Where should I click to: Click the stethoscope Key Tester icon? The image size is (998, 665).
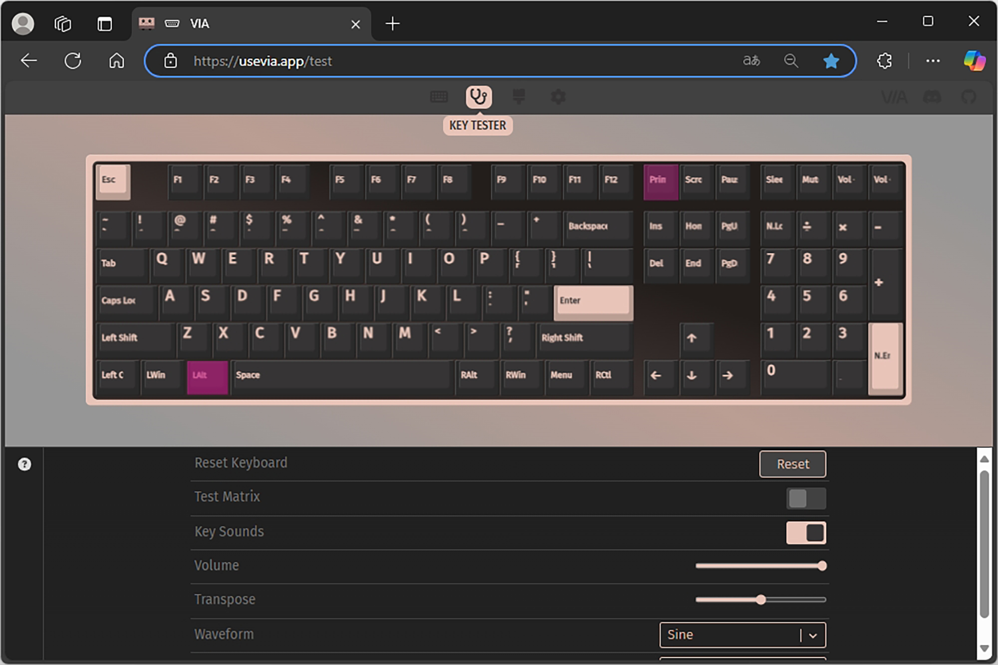point(479,97)
